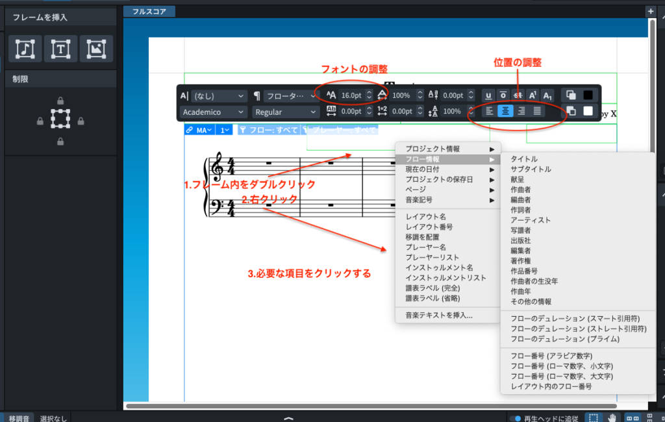Open the Regular font style dropdown

click(x=285, y=112)
